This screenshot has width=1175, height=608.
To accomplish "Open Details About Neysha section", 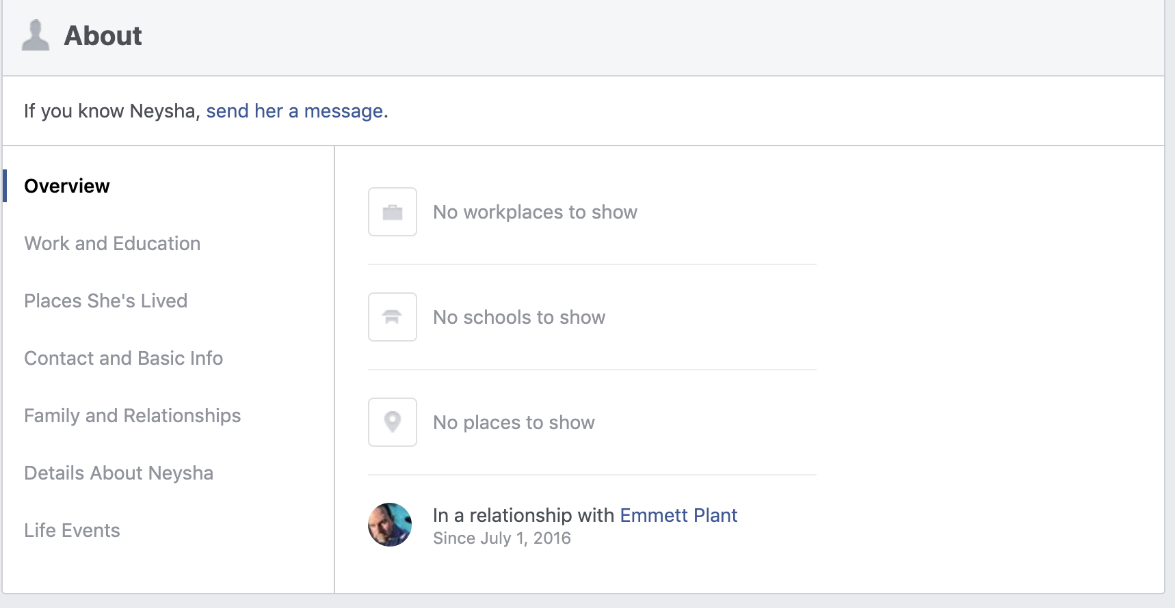I will [x=119, y=473].
